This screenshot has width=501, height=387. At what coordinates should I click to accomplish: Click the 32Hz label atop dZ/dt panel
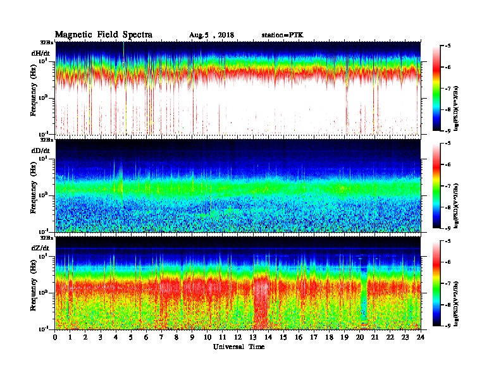tap(47, 238)
